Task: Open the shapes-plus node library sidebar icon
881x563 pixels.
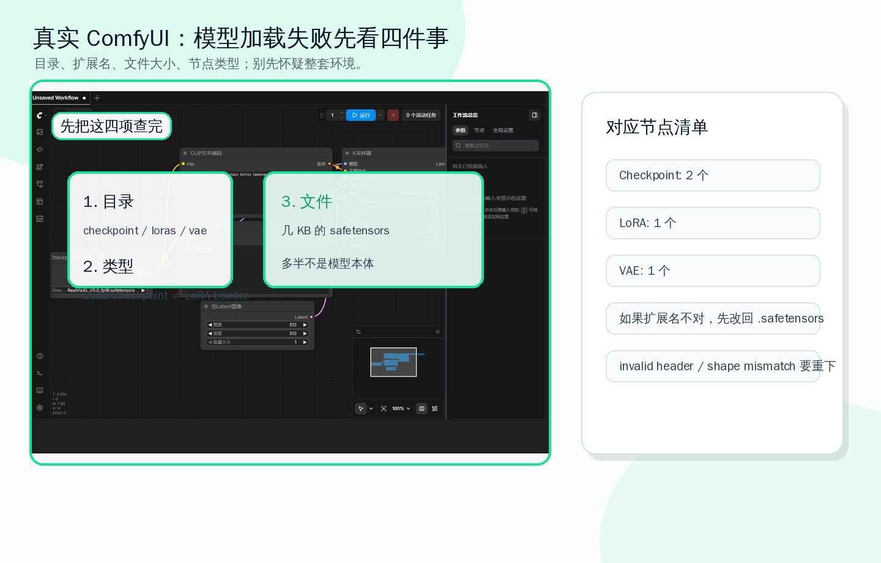Action: click(40, 167)
